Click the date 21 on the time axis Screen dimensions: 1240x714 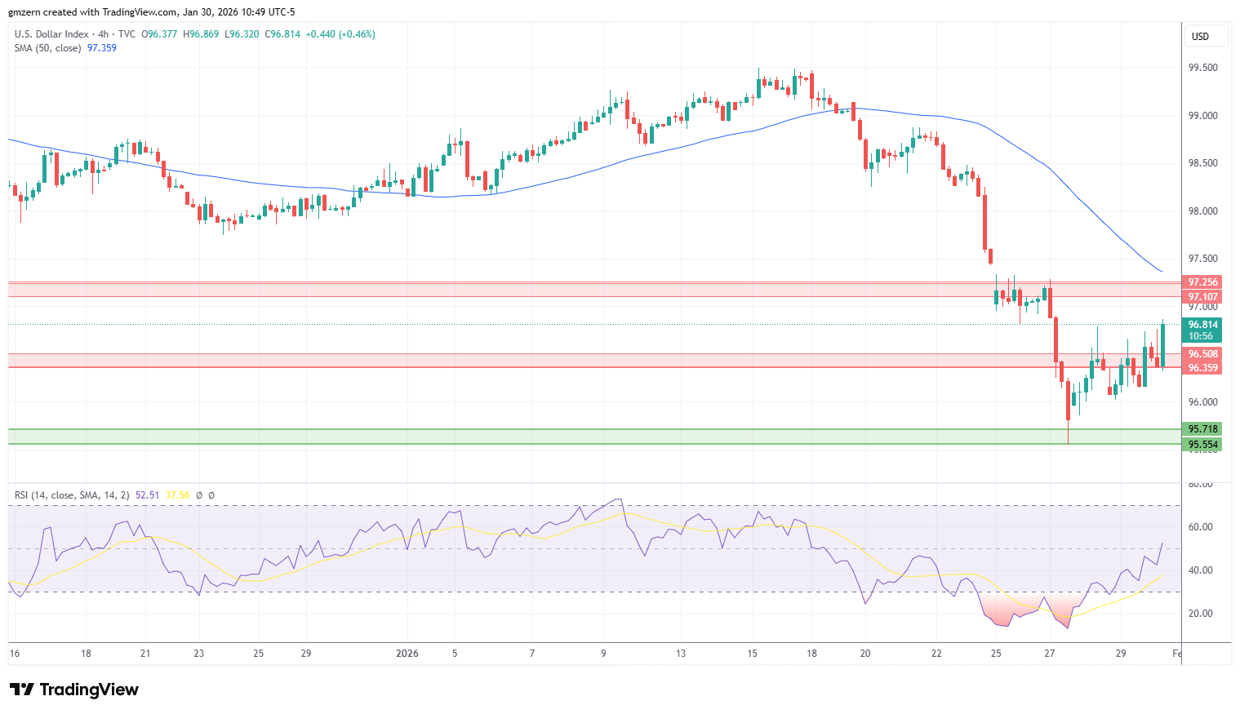point(145,654)
